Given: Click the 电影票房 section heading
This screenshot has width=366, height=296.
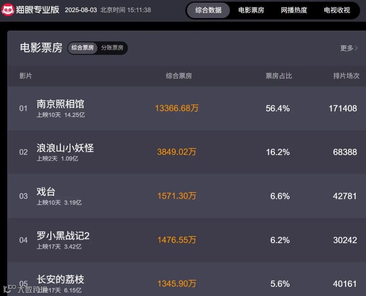Looking at the screenshot, I should click(41, 48).
